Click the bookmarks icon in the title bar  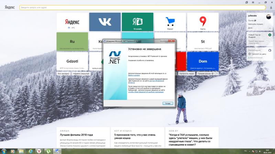click(x=246, y=2)
